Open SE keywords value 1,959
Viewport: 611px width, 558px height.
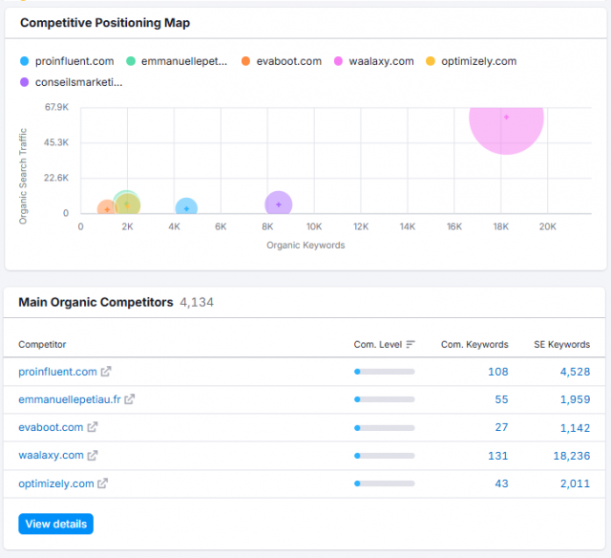coord(575,399)
